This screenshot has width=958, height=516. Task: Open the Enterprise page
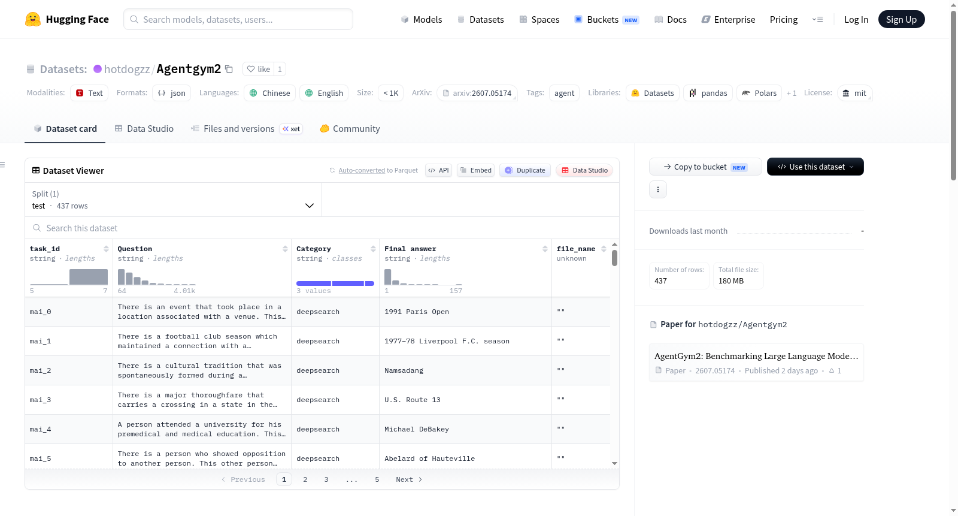point(728,20)
